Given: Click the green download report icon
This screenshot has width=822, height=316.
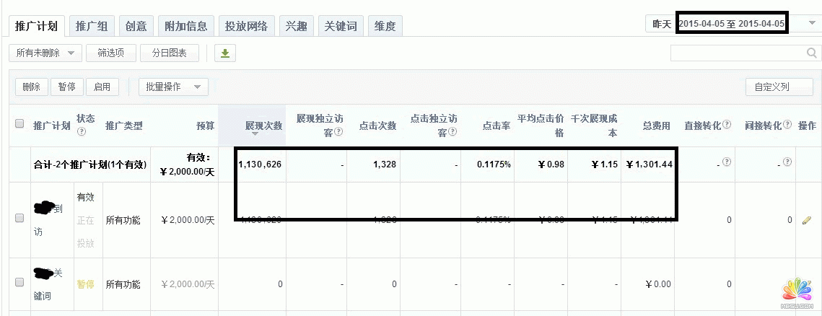Looking at the screenshot, I should 225,53.
